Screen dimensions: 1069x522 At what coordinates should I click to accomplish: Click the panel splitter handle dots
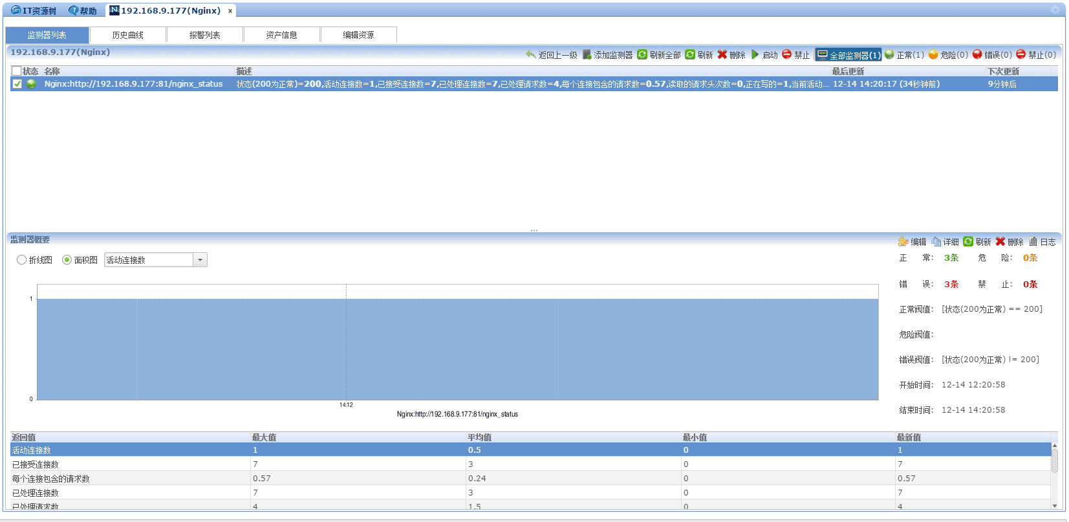coord(534,230)
